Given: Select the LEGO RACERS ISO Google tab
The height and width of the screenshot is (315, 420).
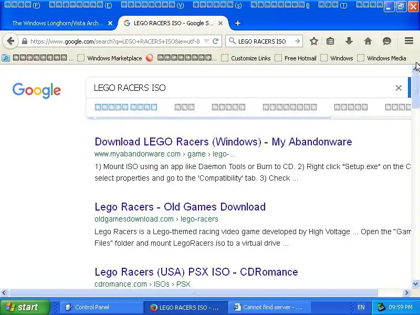Looking at the screenshot, I should pyautogui.click(x=174, y=23).
